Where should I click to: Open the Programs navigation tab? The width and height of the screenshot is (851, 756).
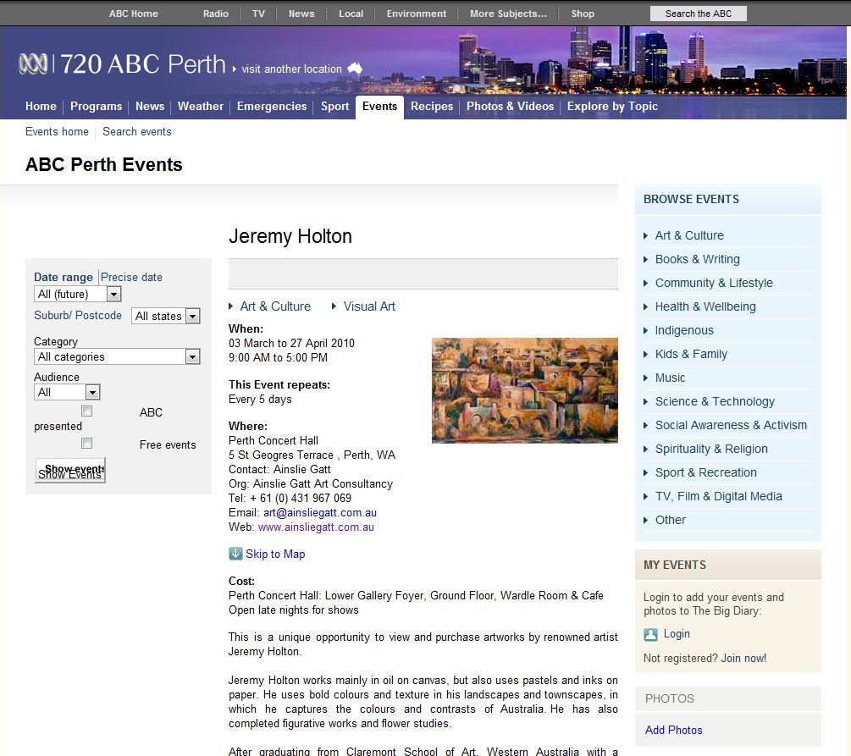point(96,107)
